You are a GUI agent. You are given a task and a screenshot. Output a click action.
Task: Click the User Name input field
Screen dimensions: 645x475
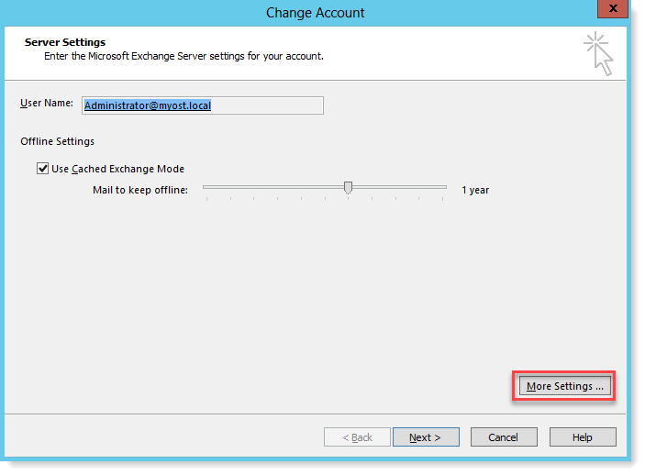pyautogui.click(x=203, y=105)
